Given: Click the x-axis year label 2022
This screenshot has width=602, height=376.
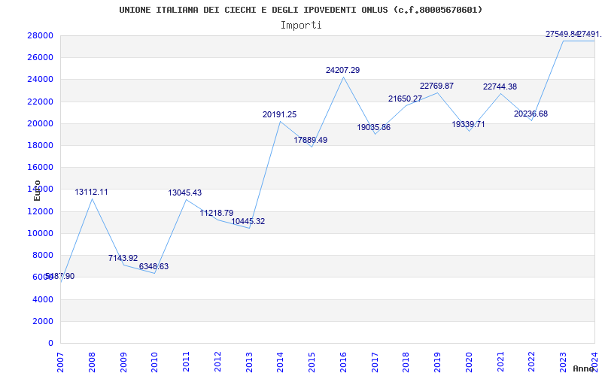Looking at the screenshot, I should (532, 362).
